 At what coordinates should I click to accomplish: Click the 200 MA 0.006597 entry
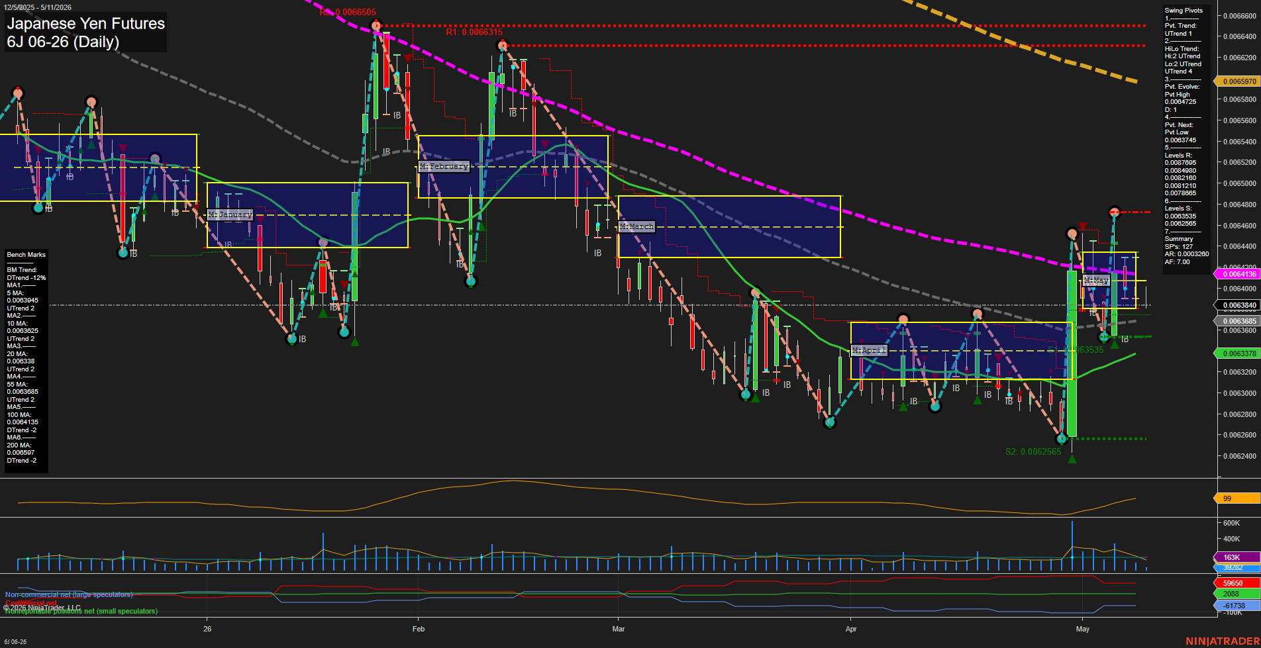(x=21, y=449)
